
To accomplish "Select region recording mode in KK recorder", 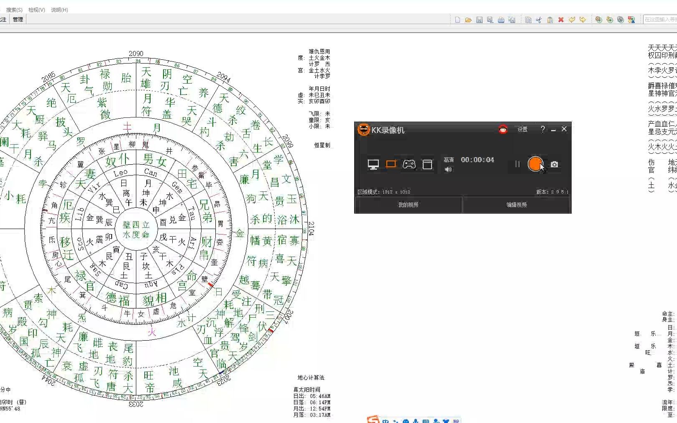I will click(x=391, y=164).
